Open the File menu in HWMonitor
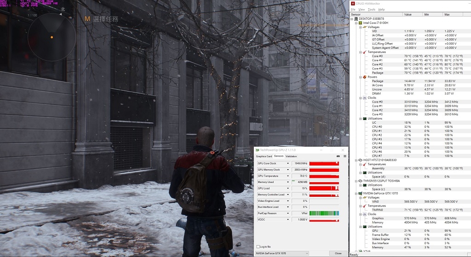471x257 pixels. point(353,10)
